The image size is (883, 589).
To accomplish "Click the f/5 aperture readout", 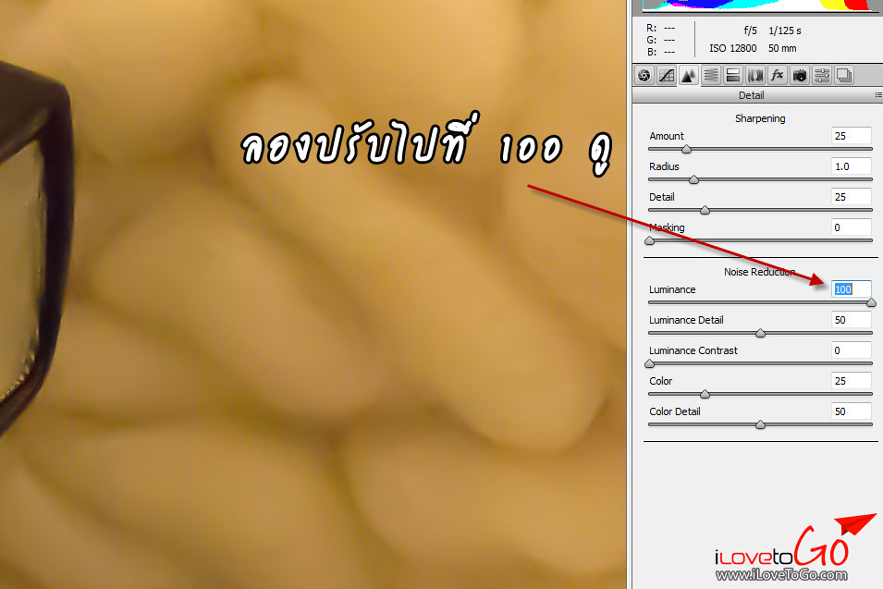I will (750, 31).
